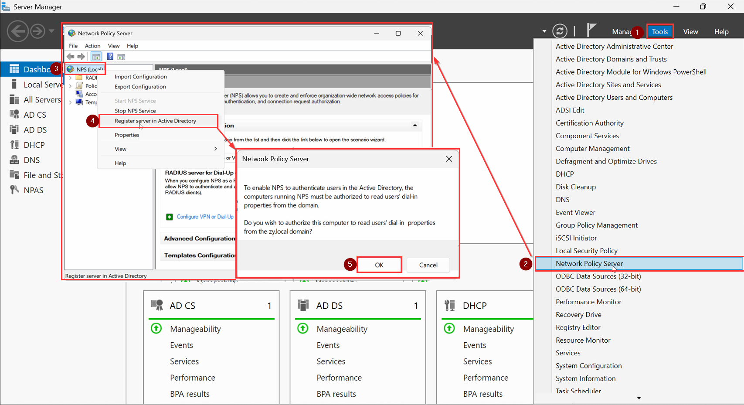
Task: Open NPAS role in the sidebar
Action: [x=31, y=190]
